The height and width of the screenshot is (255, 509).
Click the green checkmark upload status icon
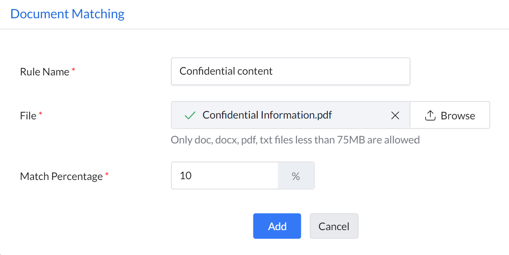point(190,115)
